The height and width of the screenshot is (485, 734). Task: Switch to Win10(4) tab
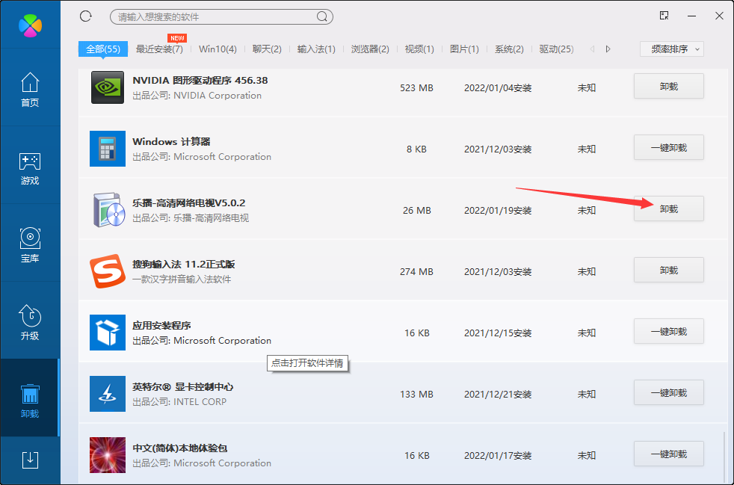(218, 49)
